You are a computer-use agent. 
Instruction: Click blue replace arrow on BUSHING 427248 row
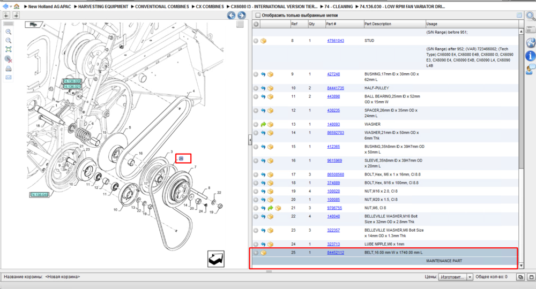tap(263, 74)
